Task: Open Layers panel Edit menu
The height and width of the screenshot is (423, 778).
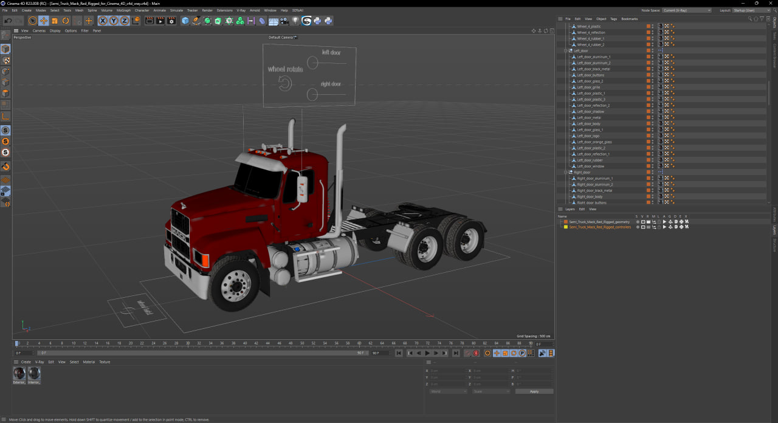Action: [582, 209]
